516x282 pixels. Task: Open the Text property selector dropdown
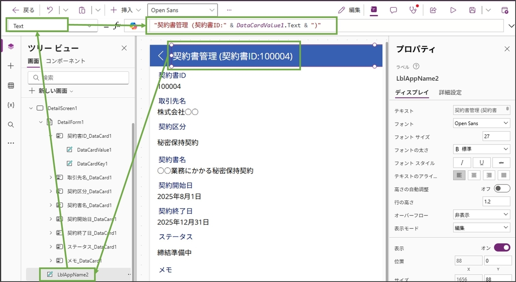[x=52, y=26]
